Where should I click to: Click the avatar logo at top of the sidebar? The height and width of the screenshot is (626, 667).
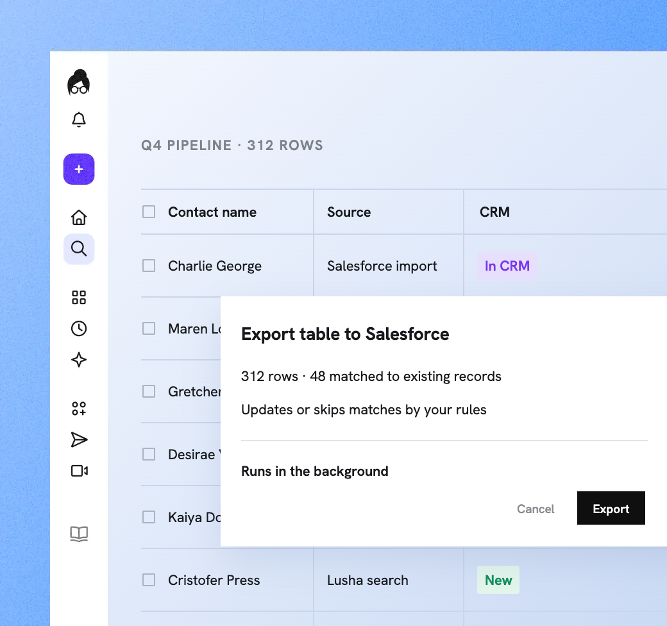coord(79,83)
